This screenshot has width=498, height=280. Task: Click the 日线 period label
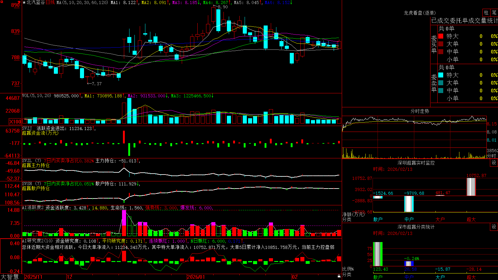50,2
